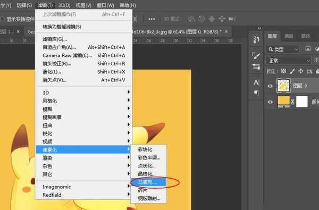Choose 马赛克... mosaic filter
The height and width of the screenshot is (210, 319).
click(148, 182)
